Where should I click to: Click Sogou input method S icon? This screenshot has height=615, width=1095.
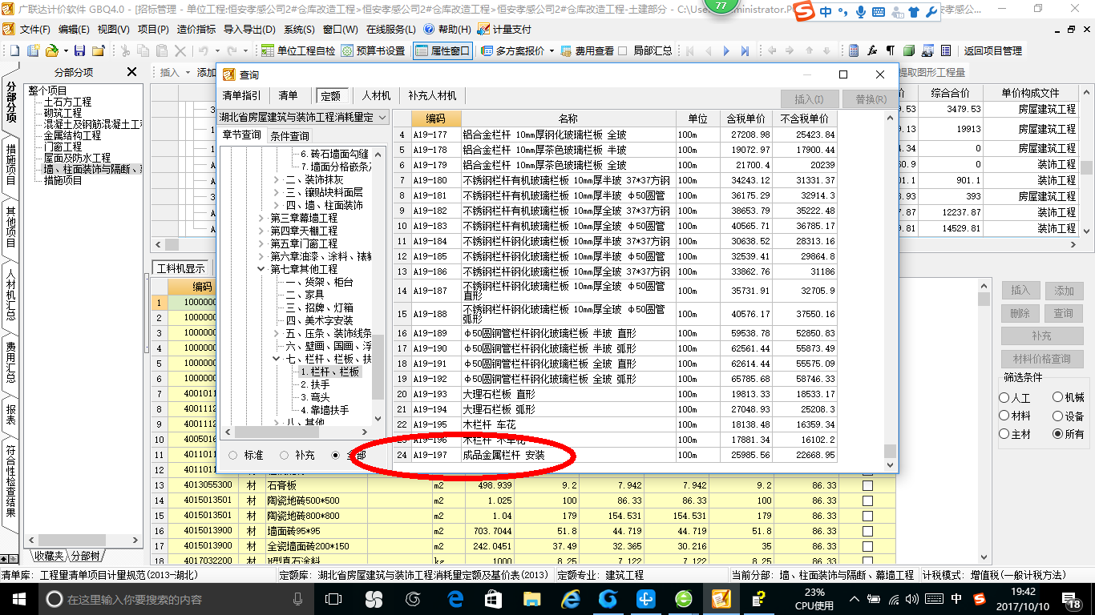806,11
